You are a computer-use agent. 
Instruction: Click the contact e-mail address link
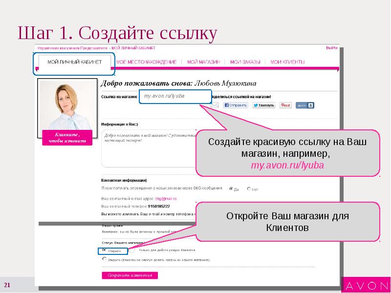tap(166, 199)
